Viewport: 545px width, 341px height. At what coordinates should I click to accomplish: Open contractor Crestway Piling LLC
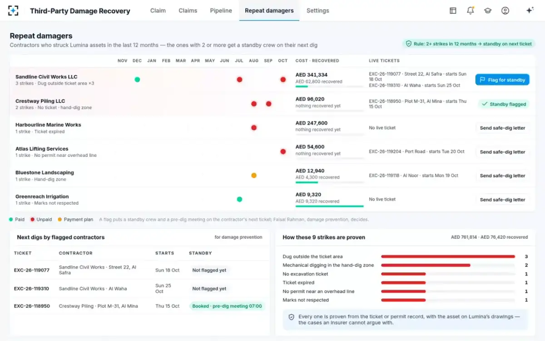40,101
